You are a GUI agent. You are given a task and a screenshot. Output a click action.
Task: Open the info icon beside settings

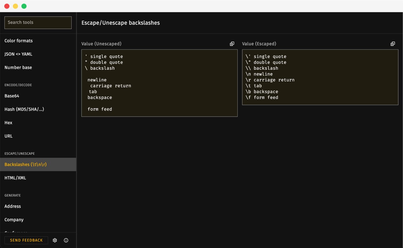tap(66, 240)
